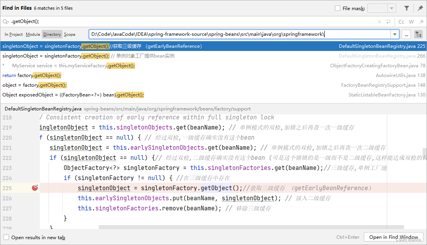The width and height of the screenshot is (427, 245).
Task: Switch to In Project scope tab
Action: 14,35
